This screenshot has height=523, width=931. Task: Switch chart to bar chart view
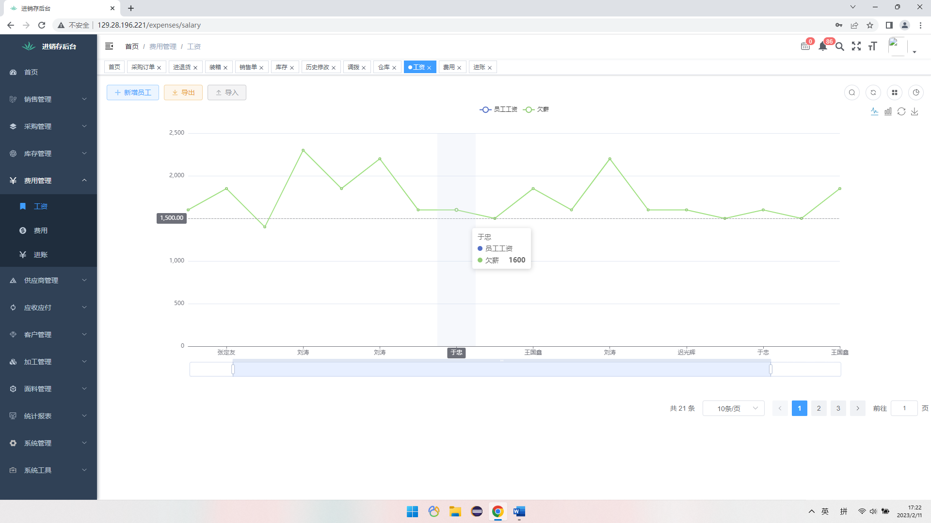point(888,111)
